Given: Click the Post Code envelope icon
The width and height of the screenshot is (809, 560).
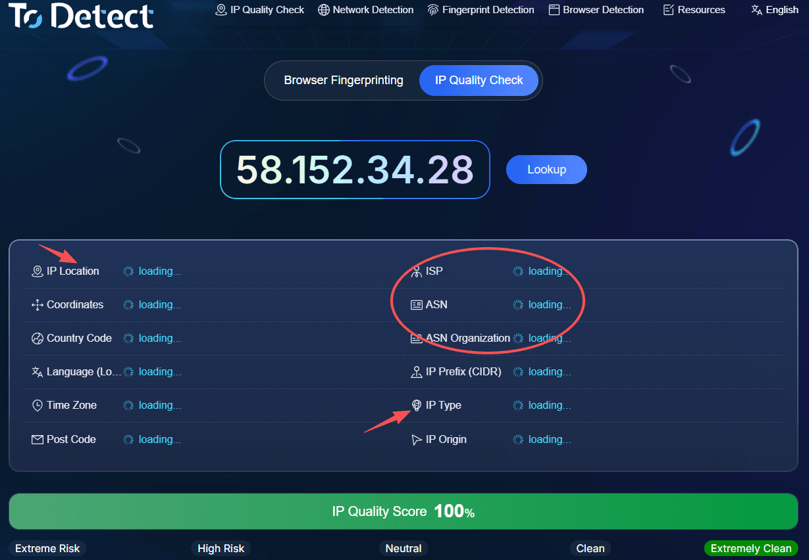Looking at the screenshot, I should click(38, 440).
